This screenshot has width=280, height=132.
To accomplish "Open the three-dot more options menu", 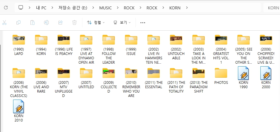I will tap(143, 23).
